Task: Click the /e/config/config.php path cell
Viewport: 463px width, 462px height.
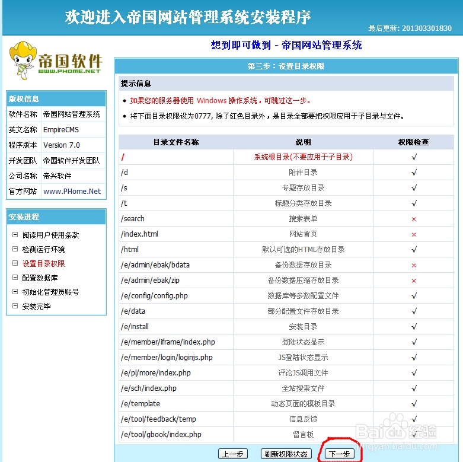Action: (x=176, y=296)
